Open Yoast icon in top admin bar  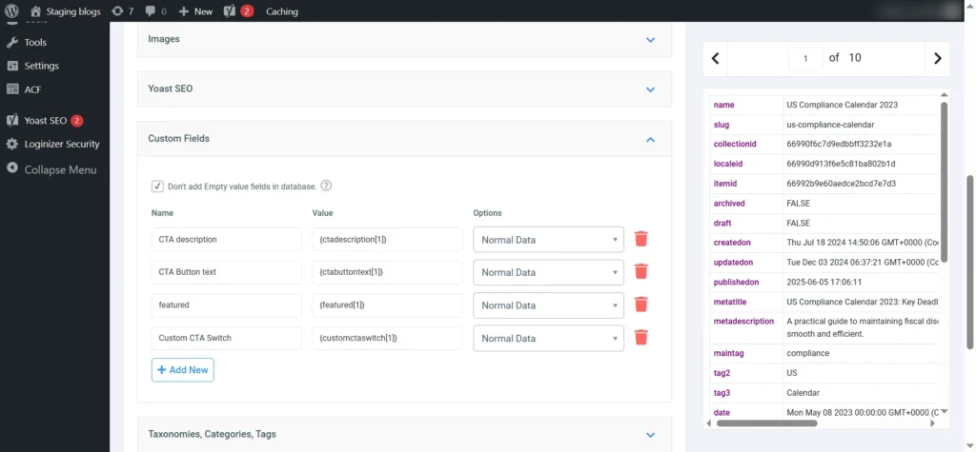pos(230,11)
